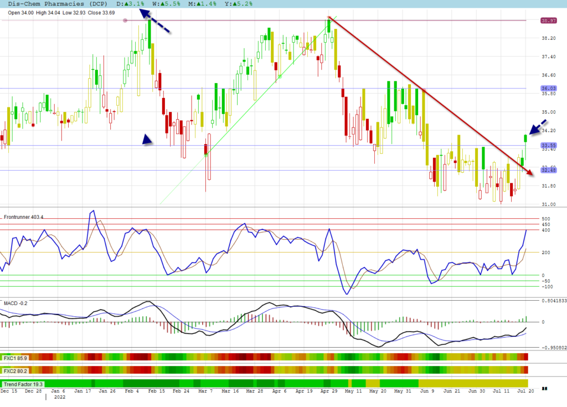Select the 33.55 horizontal line price tag

(549, 145)
